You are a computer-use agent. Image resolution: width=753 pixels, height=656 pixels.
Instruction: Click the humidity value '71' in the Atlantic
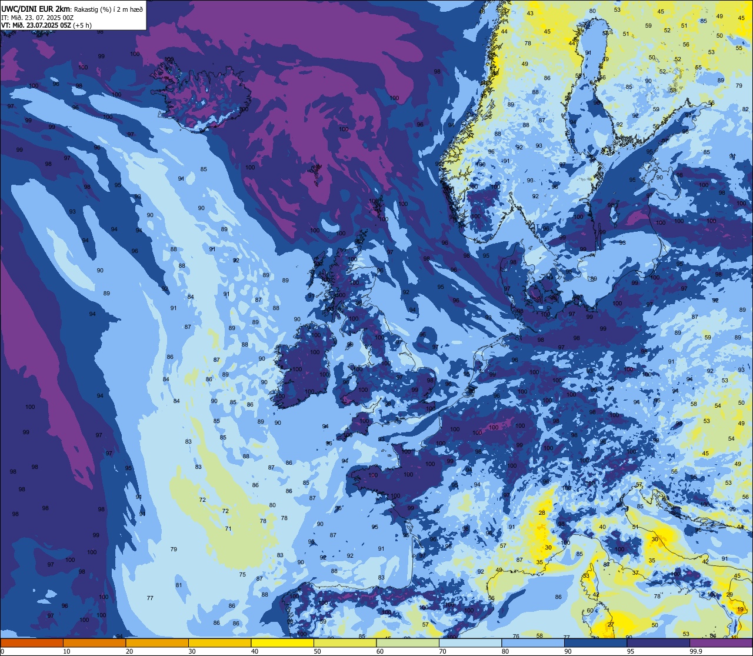228,528
